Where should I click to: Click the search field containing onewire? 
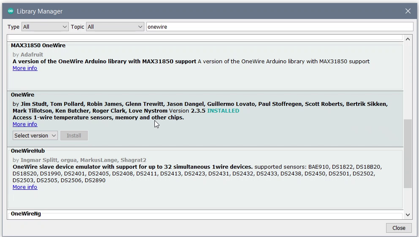coord(280,27)
